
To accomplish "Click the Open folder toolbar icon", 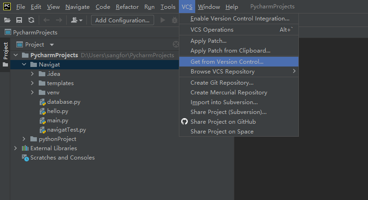I will click(7, 20).
